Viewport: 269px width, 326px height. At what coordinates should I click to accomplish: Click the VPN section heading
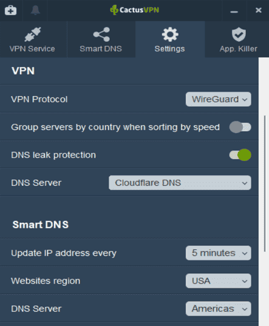point(23,71)
